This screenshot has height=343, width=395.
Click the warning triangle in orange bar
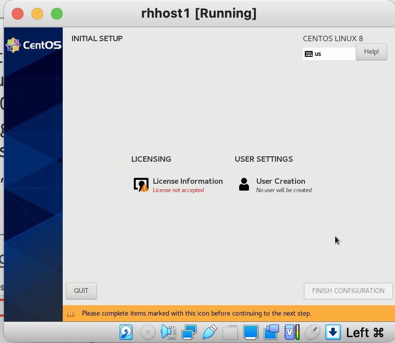[x=71, y=313]
